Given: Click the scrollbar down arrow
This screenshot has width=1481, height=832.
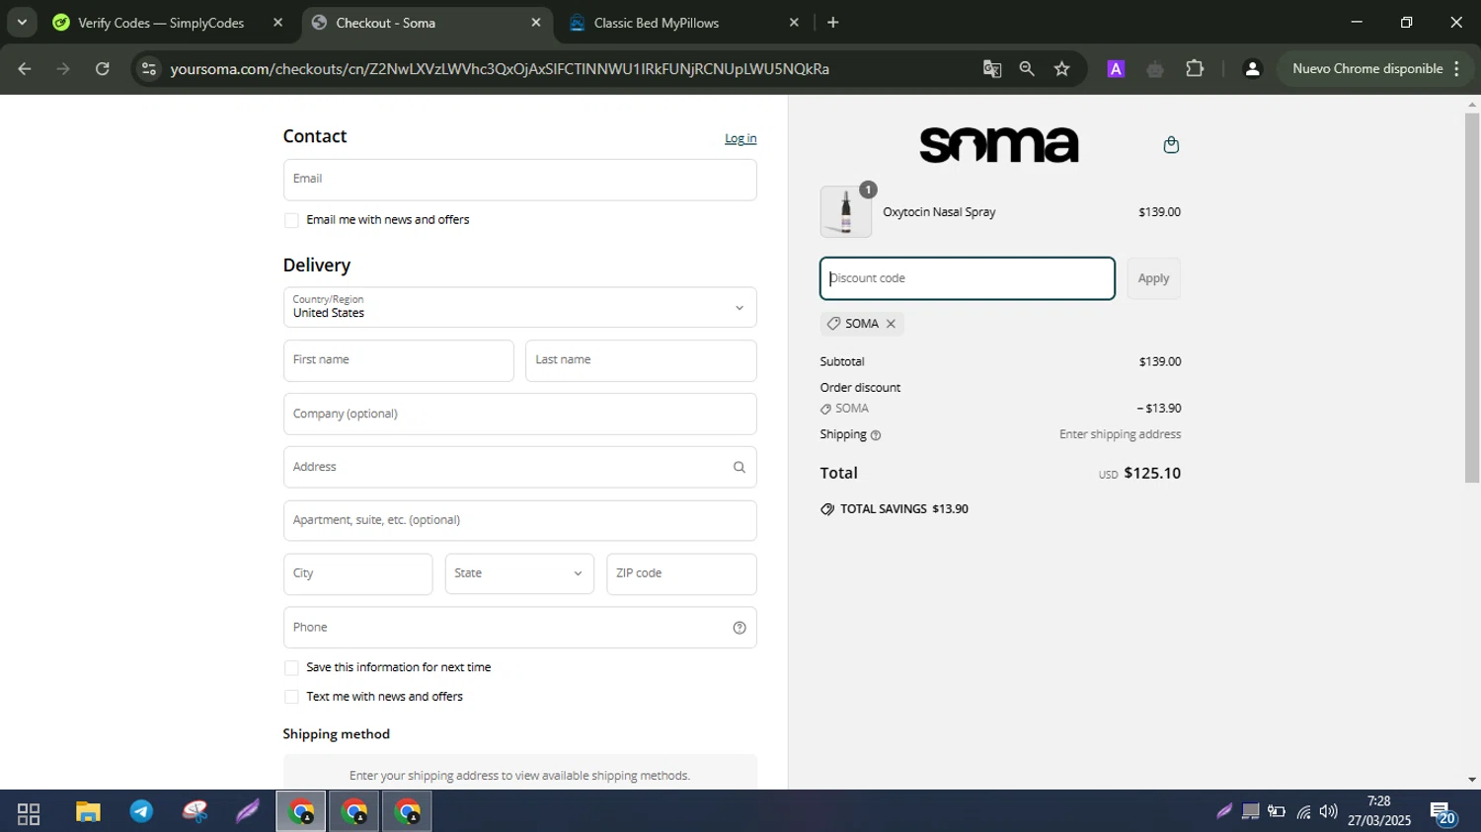Looking at the screenshot, I should 1472,780.
